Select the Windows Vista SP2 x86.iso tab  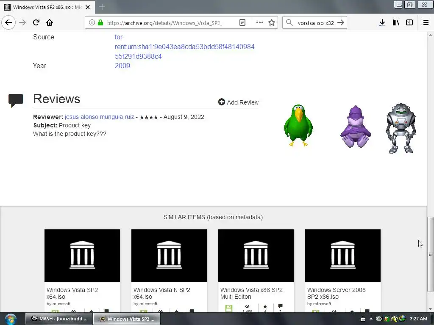click(x=47, y=7)
